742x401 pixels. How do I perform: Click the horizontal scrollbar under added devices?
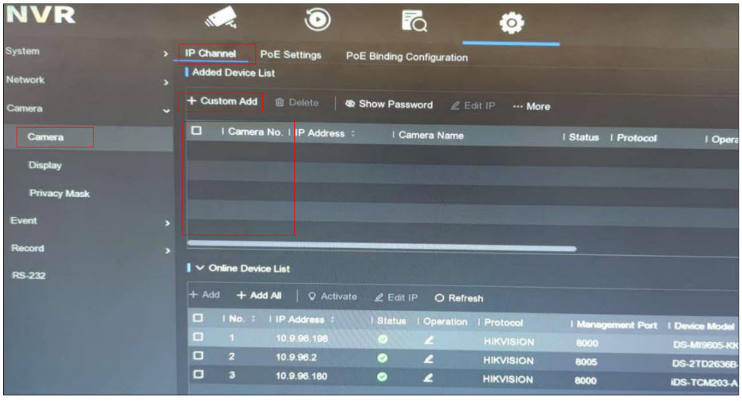381,248
